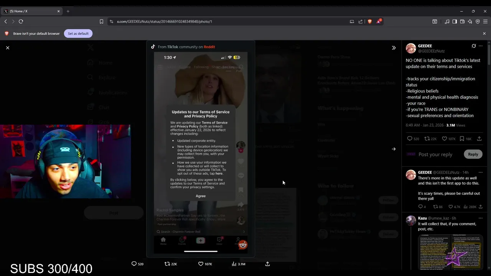Viewport: 491px width, 276px height.
Task: Bookmark this page in Brave toolbar
Action: tap(101, 21)
